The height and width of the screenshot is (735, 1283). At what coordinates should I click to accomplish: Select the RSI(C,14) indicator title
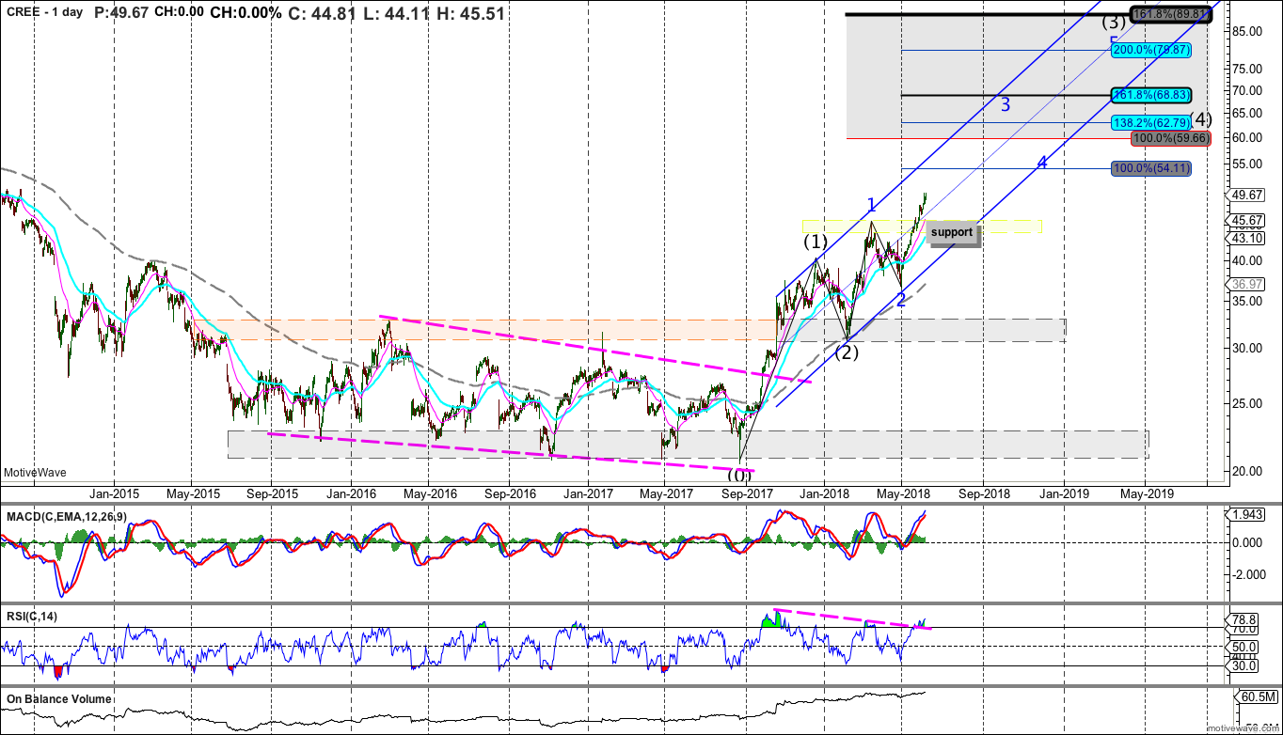[x=34, y=616]
